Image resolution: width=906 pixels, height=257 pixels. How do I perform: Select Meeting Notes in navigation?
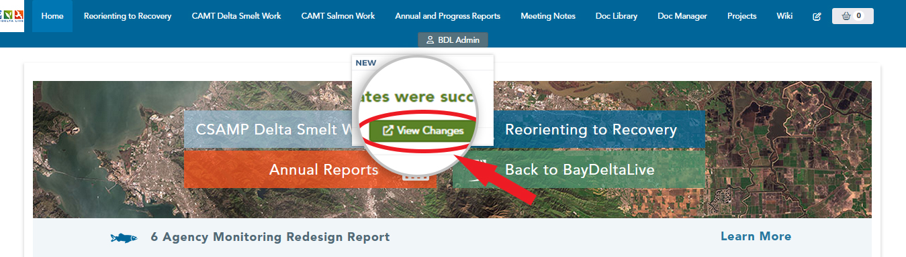tap(548, 16)
